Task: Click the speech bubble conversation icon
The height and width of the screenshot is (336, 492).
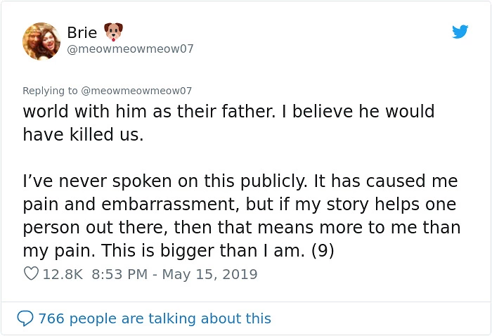Action: [x=25, y=318]
